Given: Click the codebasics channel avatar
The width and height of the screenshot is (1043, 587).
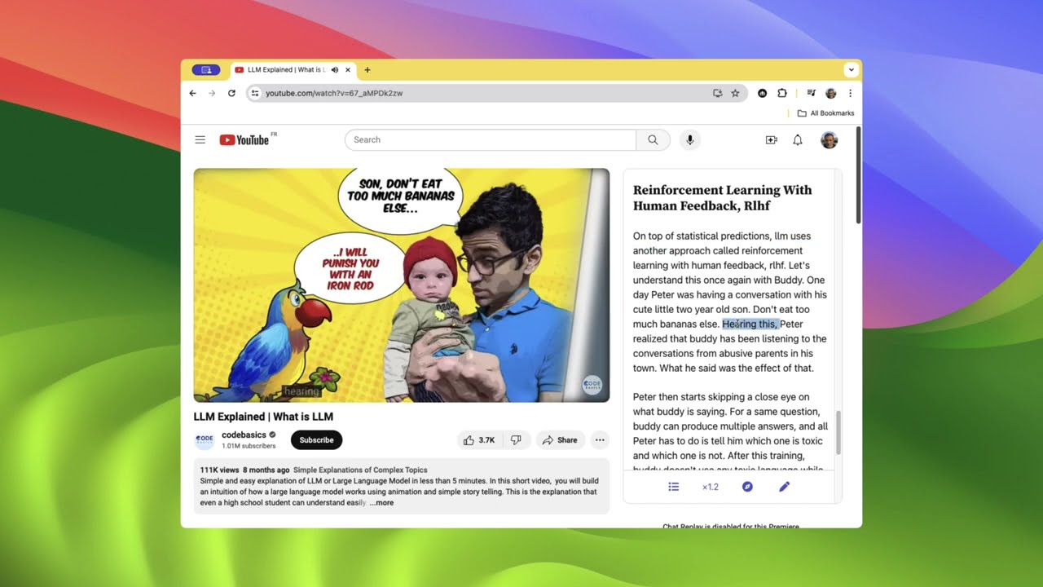Looking at the screenshot, I should click(204, 439).
